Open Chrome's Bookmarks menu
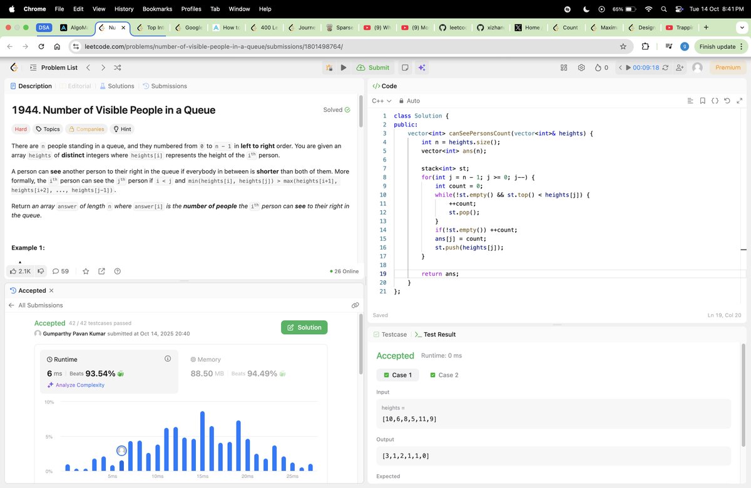 click(x=156, y=9)
